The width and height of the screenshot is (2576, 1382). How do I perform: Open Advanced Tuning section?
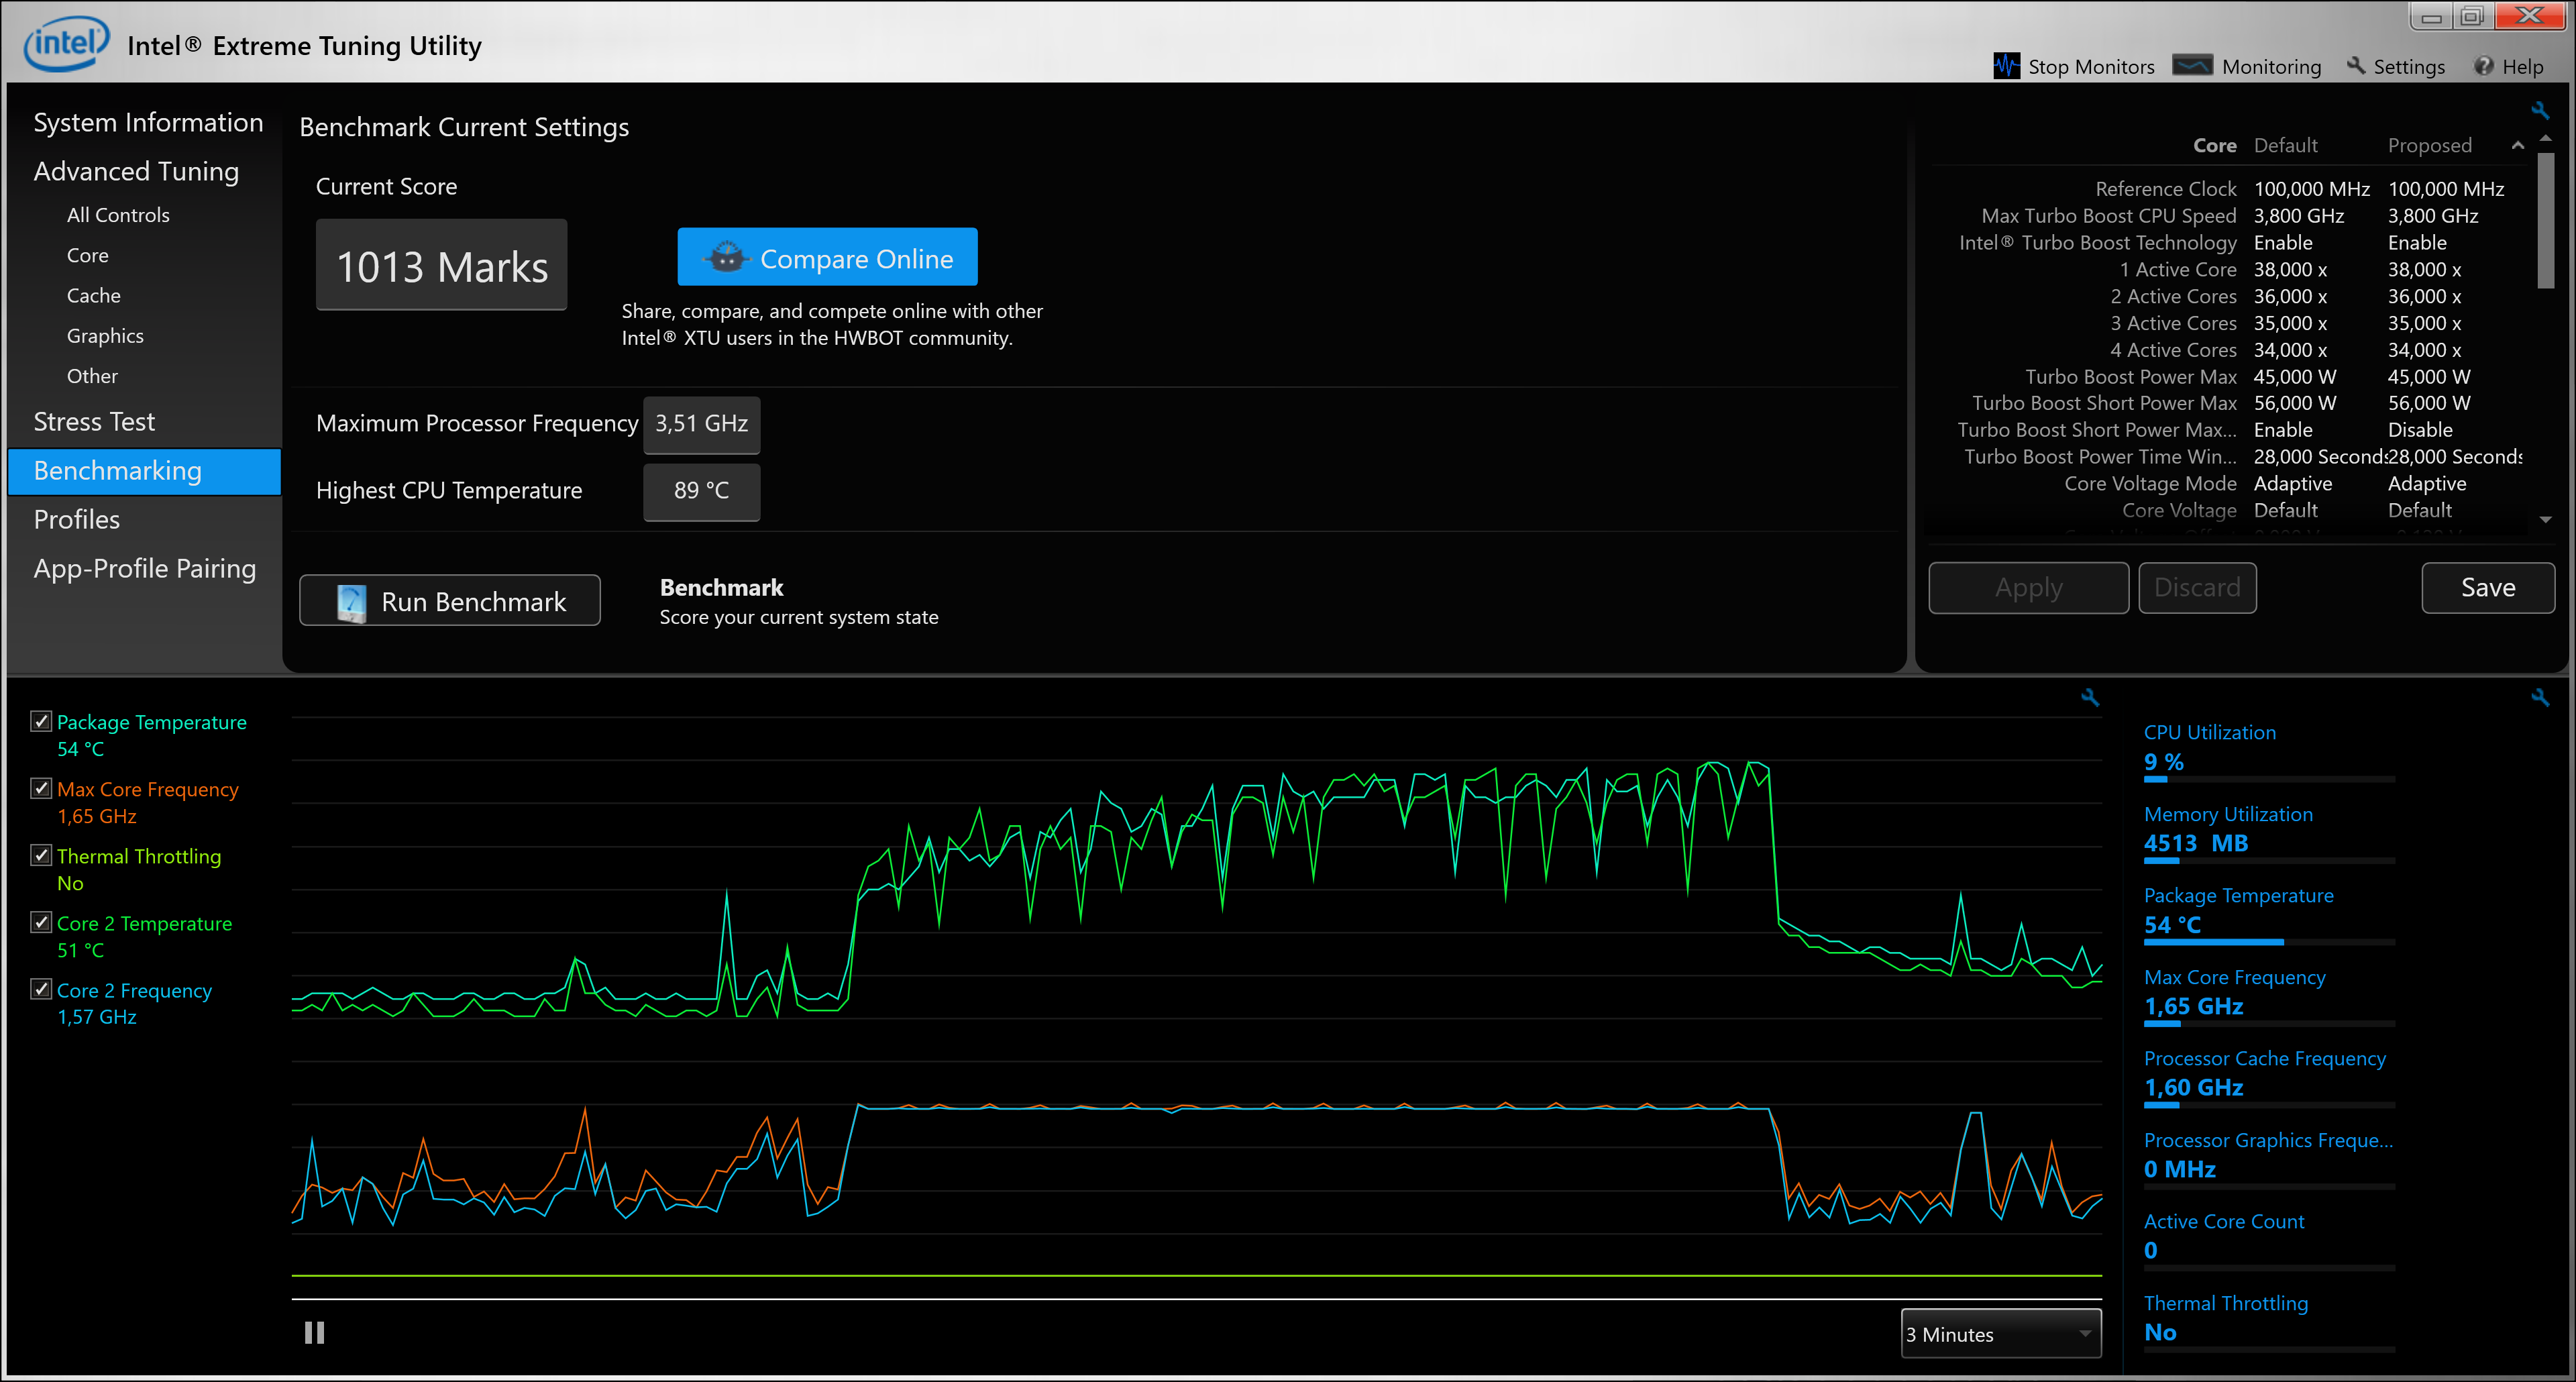[136, 171]
